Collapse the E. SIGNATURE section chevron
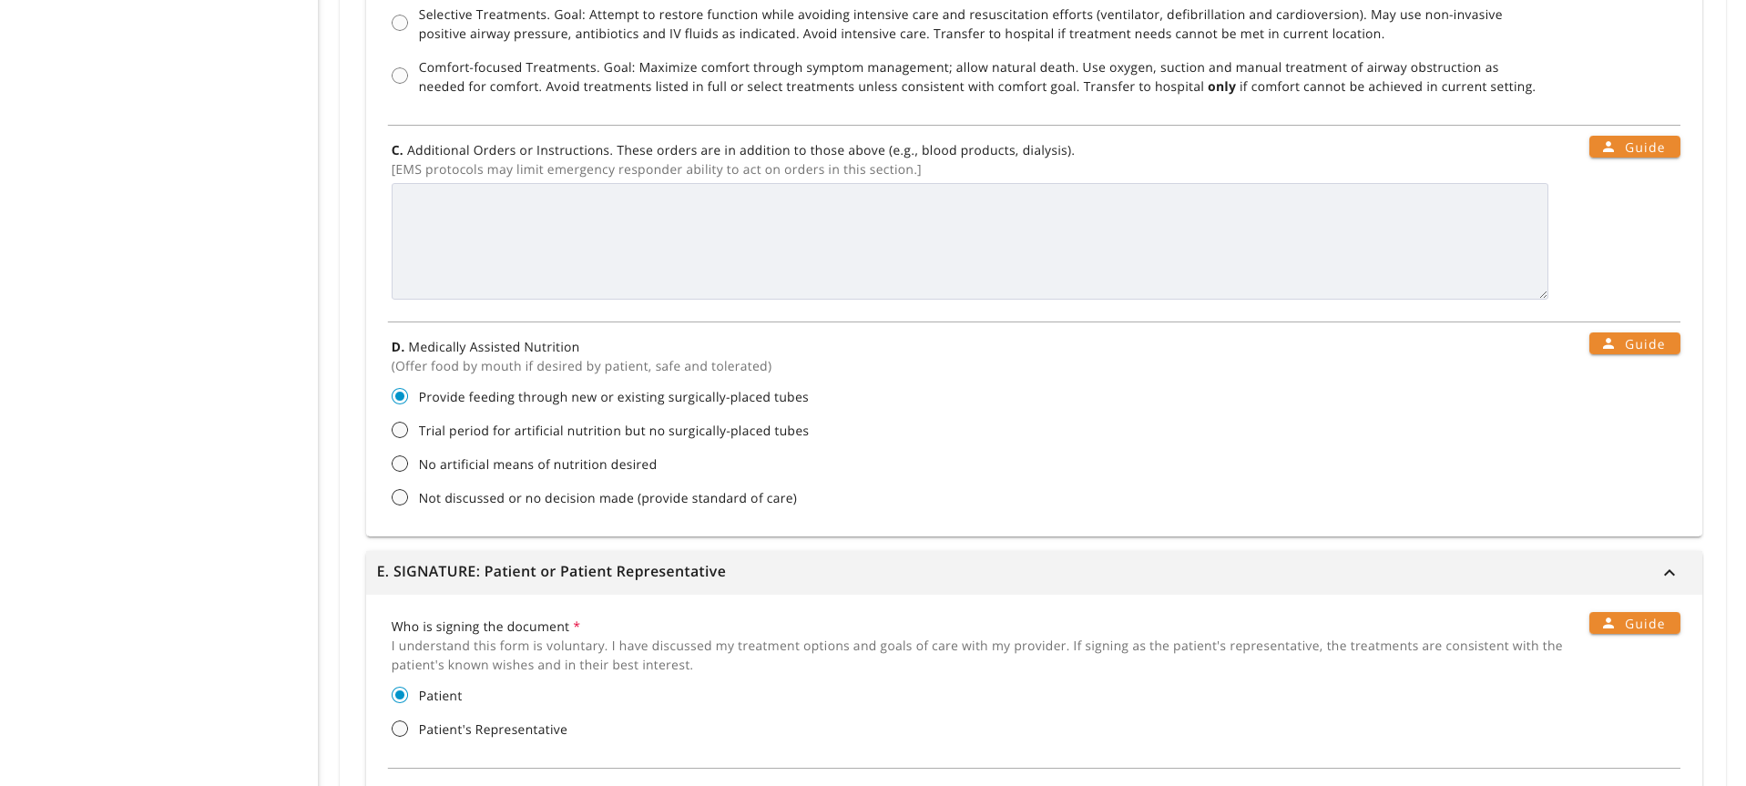Screen dimensions: 1746x786 (1669, 573)
